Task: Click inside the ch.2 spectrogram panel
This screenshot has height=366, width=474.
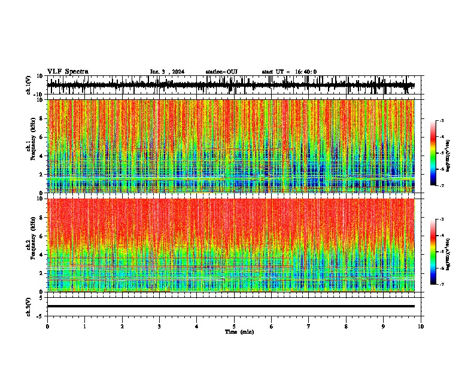Action: click(x=231, y=245)
